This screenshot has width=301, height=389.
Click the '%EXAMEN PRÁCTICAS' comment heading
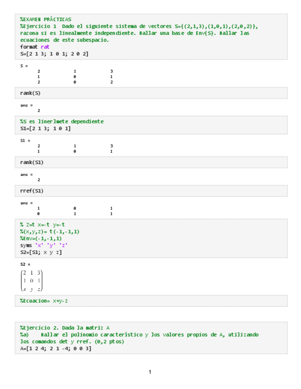pyautogui.click(x=45, y=19)
